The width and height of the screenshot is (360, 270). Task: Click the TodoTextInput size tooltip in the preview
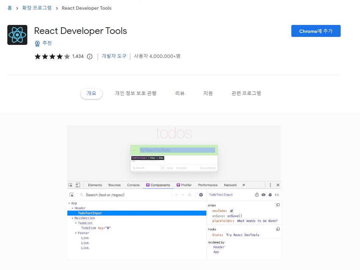tap(148, 158)
